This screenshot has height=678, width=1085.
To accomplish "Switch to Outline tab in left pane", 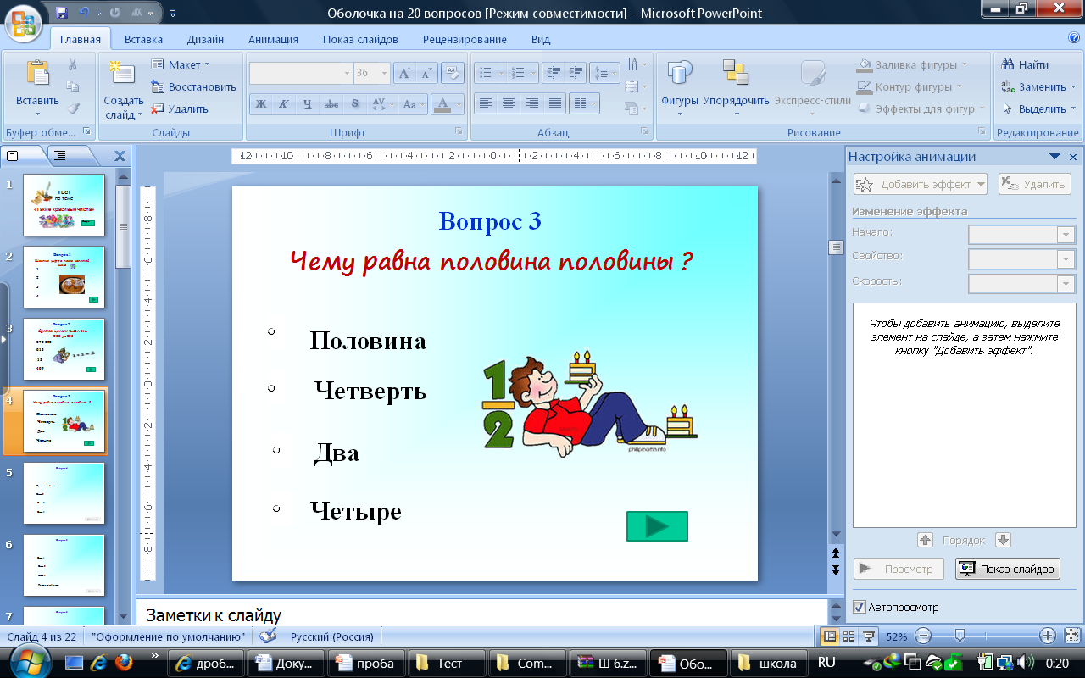I will (x=59, y=155).
